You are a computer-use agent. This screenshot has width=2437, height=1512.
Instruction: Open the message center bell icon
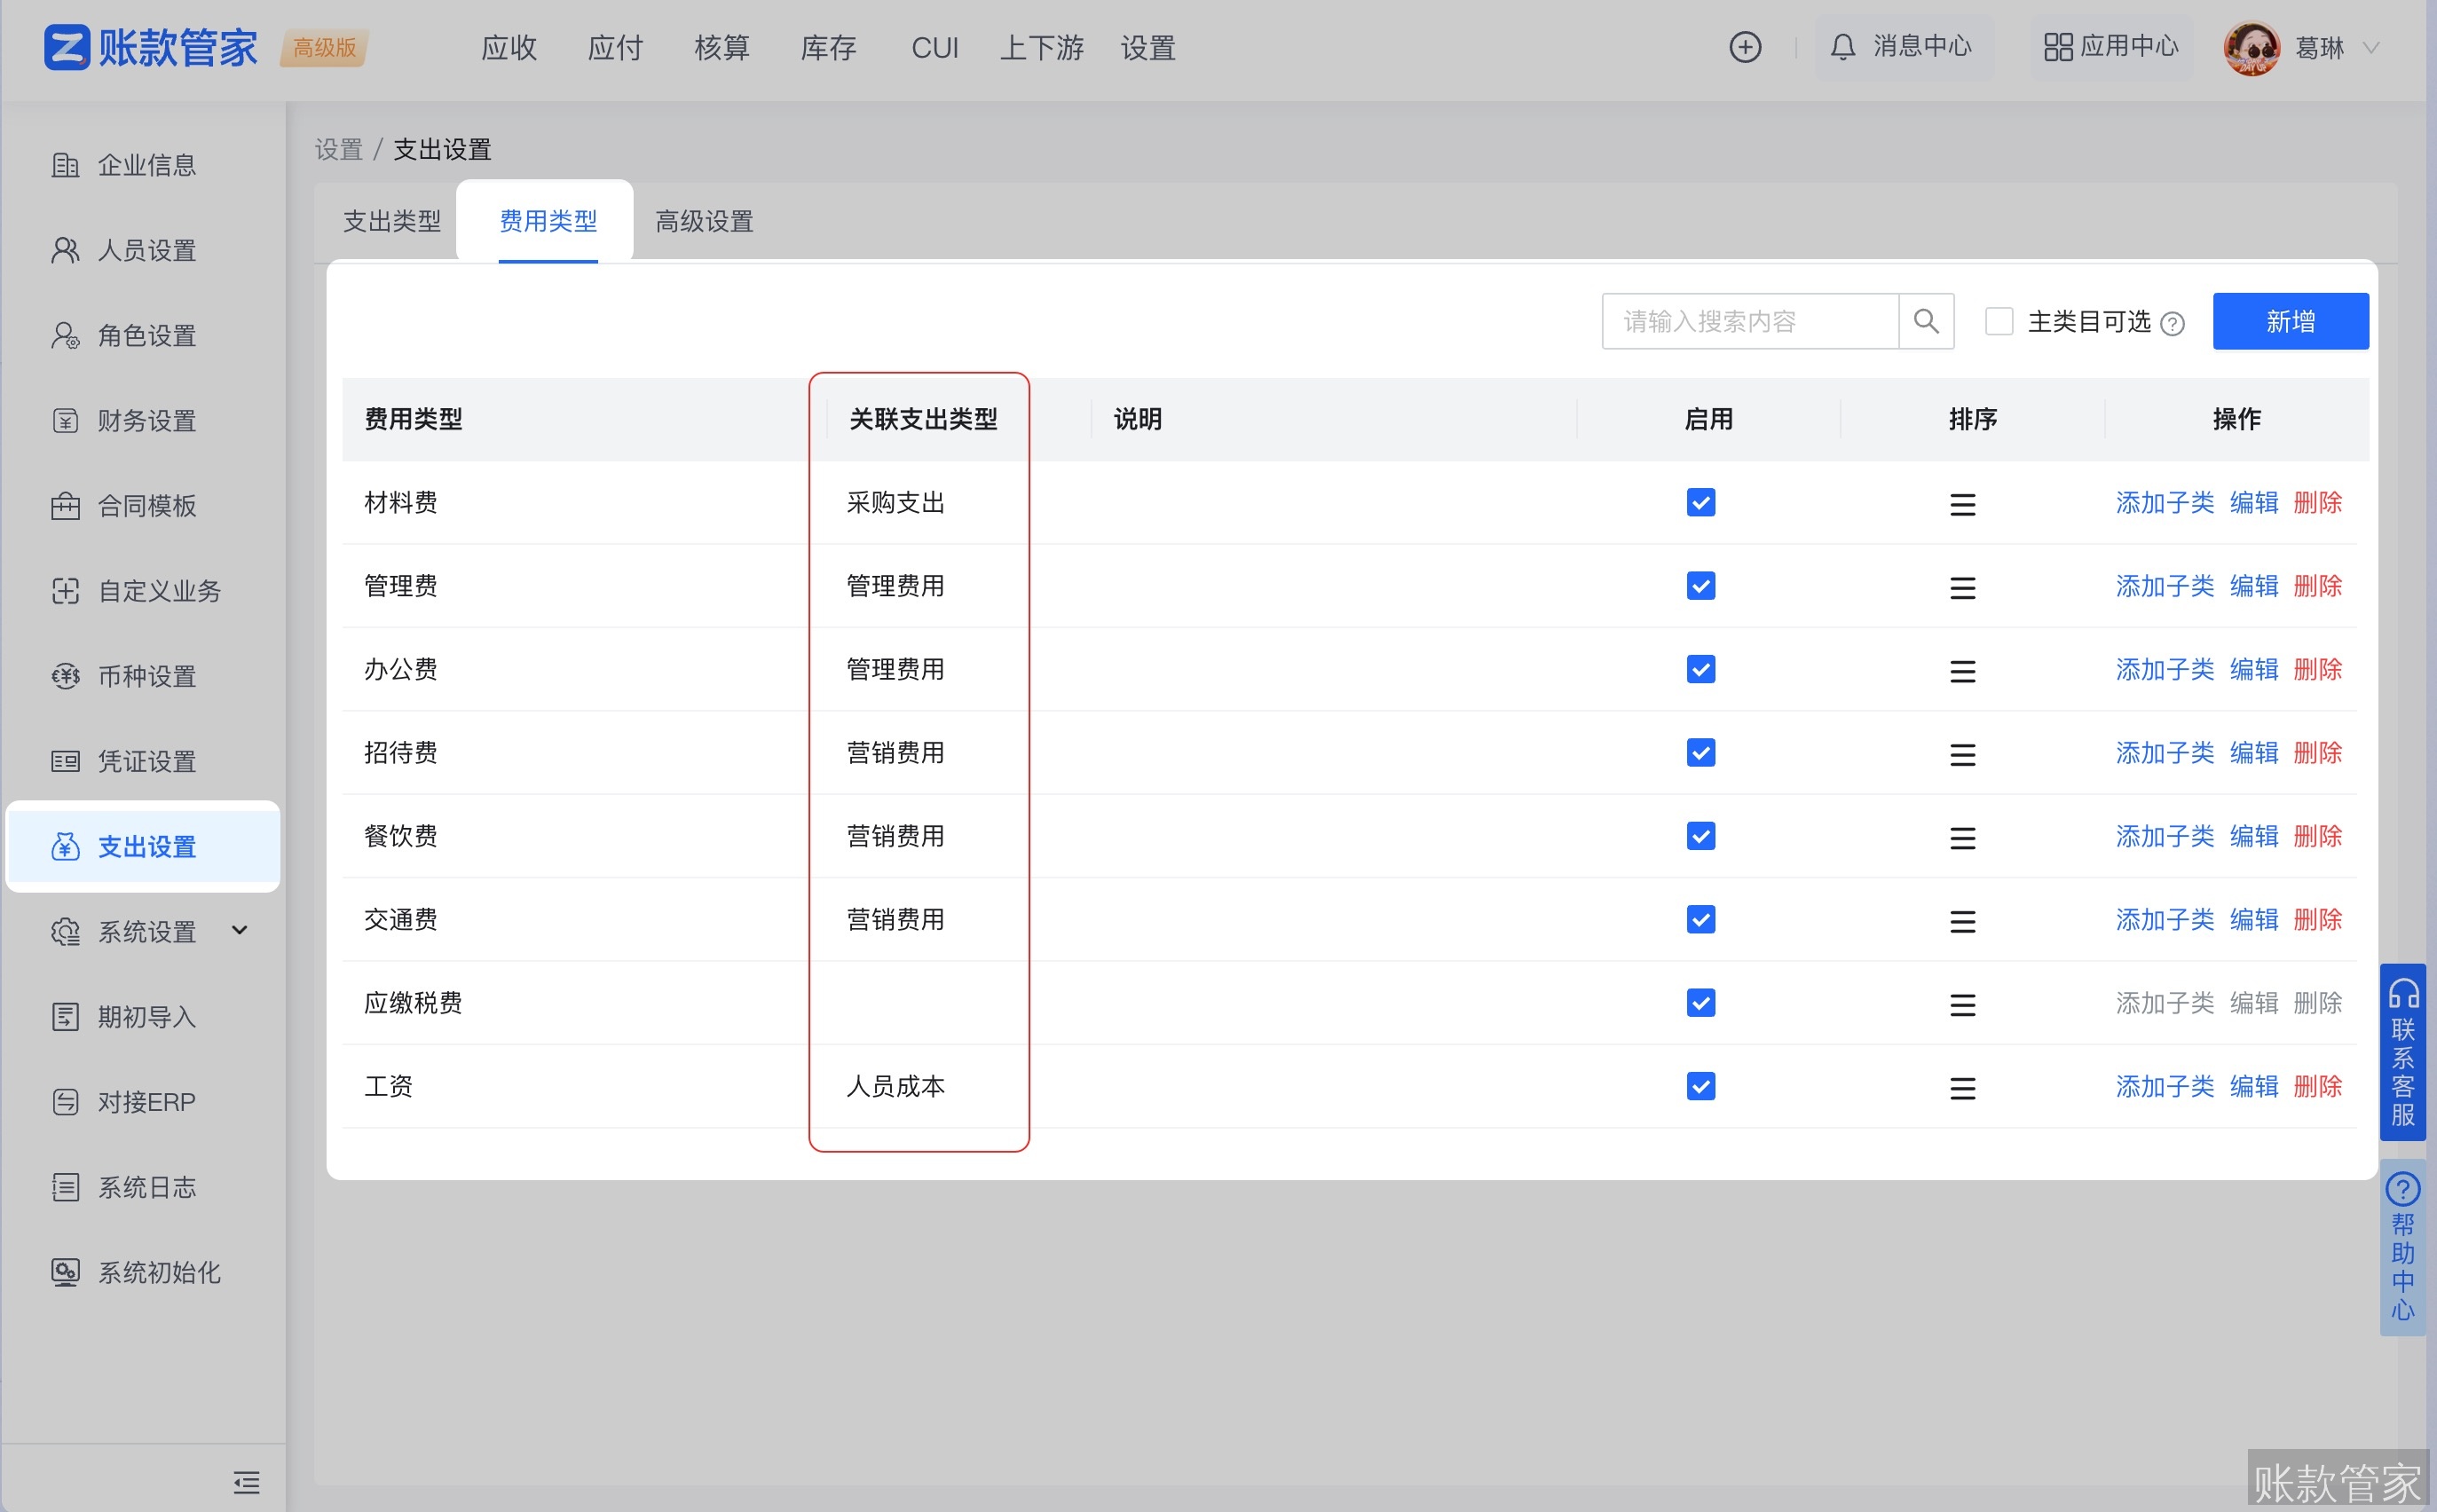point(1842,47)
